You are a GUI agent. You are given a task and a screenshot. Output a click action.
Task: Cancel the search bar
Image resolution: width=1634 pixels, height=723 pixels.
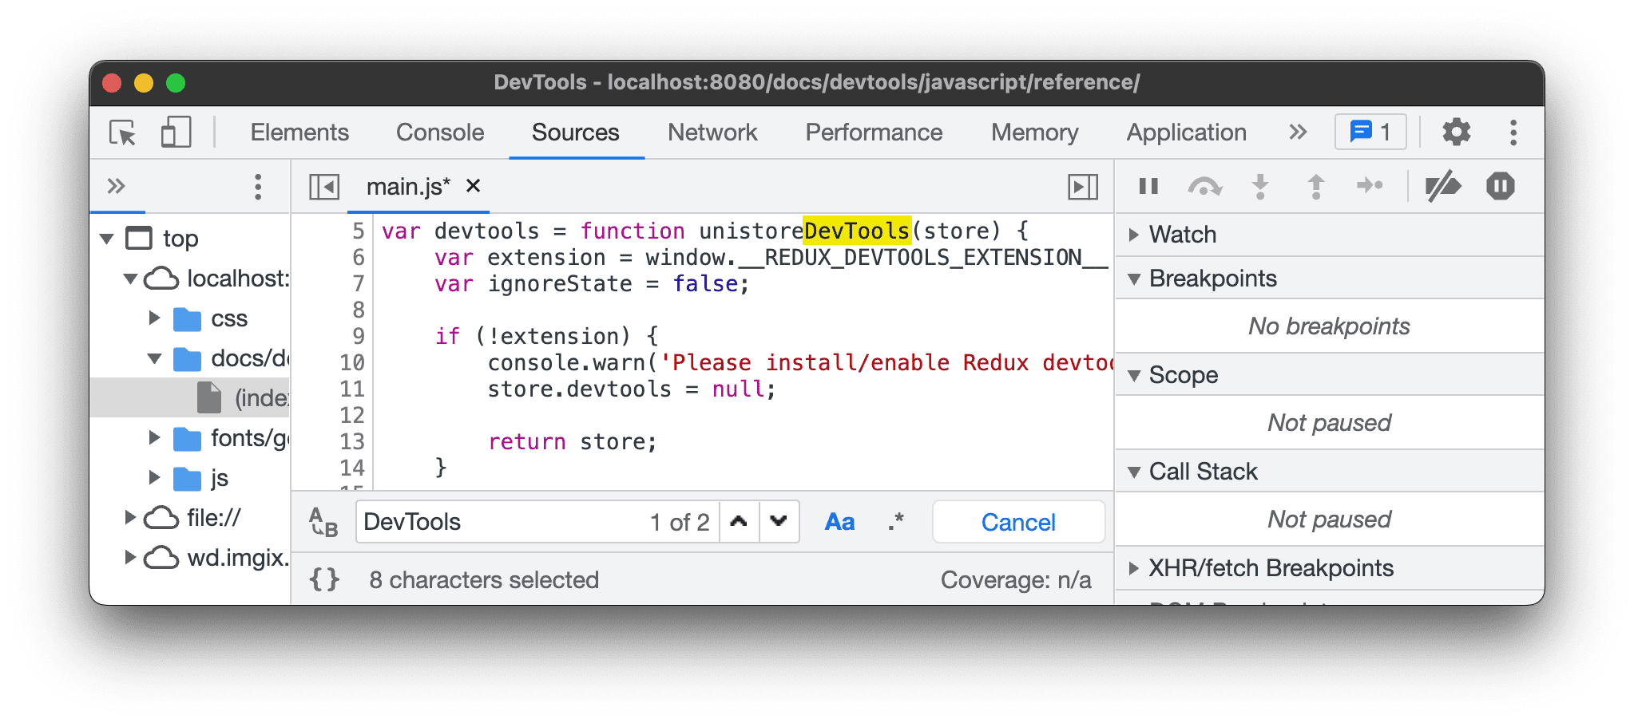tap(1018, 522)
